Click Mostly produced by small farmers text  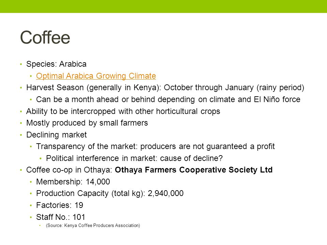[87, 123]
